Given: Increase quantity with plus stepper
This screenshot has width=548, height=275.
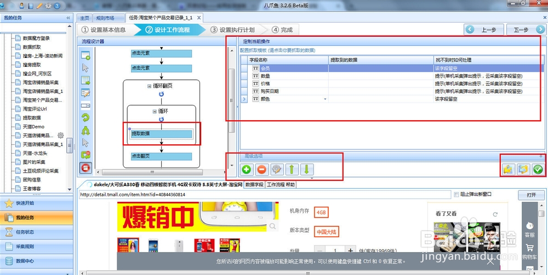Looking at the screenshot, I should [351, 250].
